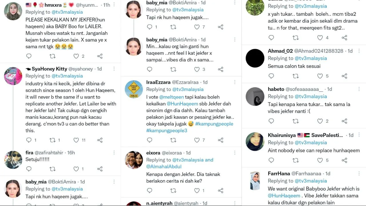Like SyaHoney Kitty's tweet about Jekfer

pos(76,140)
